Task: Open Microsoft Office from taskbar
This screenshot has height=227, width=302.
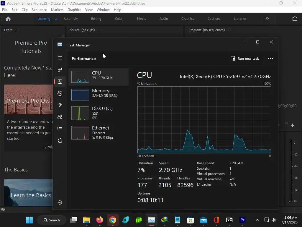Action: (216, 220)
